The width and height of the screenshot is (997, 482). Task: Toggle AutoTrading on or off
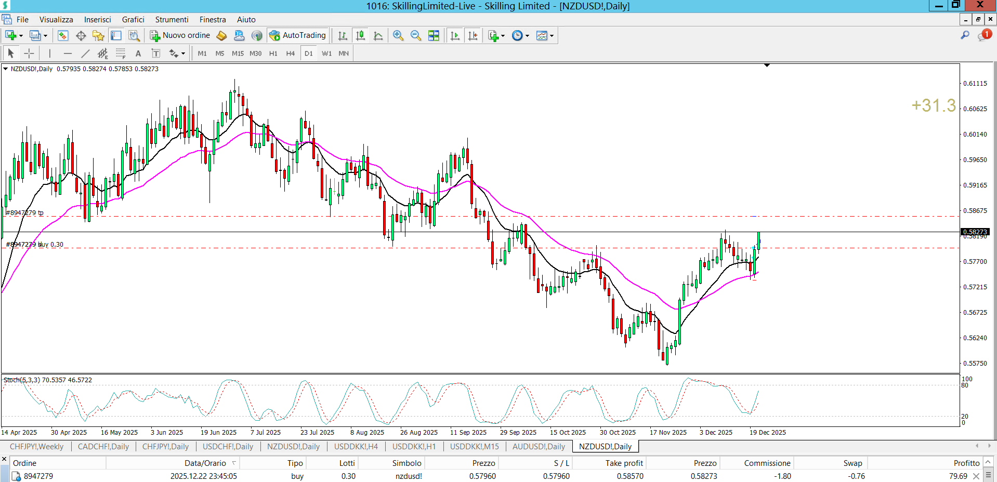[298, 35]
